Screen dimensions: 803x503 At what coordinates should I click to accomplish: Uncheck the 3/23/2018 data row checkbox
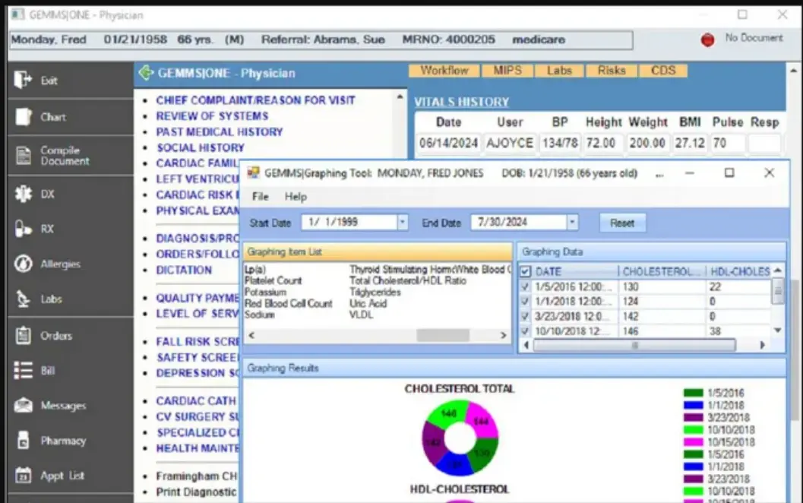[525, 317]
